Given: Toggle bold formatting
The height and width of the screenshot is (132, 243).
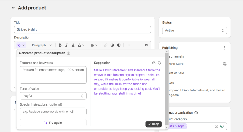Looking at the screenshot, I should [60, 45].
